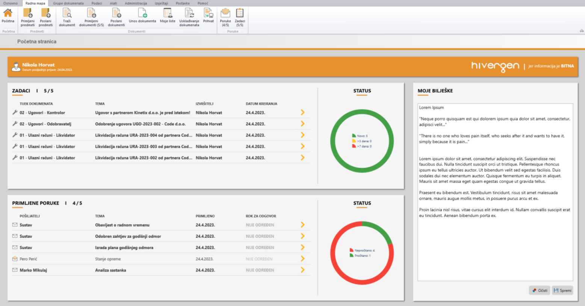Click wrench icon for Ugovori - Odobravatelj task
The image size is (585, 306).
click(x=15, y=124)
